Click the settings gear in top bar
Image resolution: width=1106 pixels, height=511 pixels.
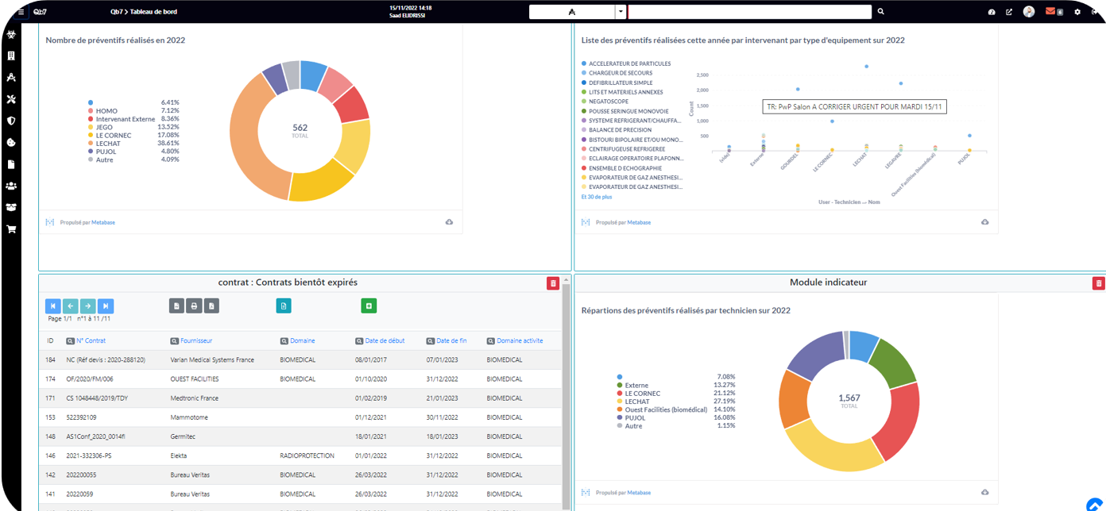1077,12
